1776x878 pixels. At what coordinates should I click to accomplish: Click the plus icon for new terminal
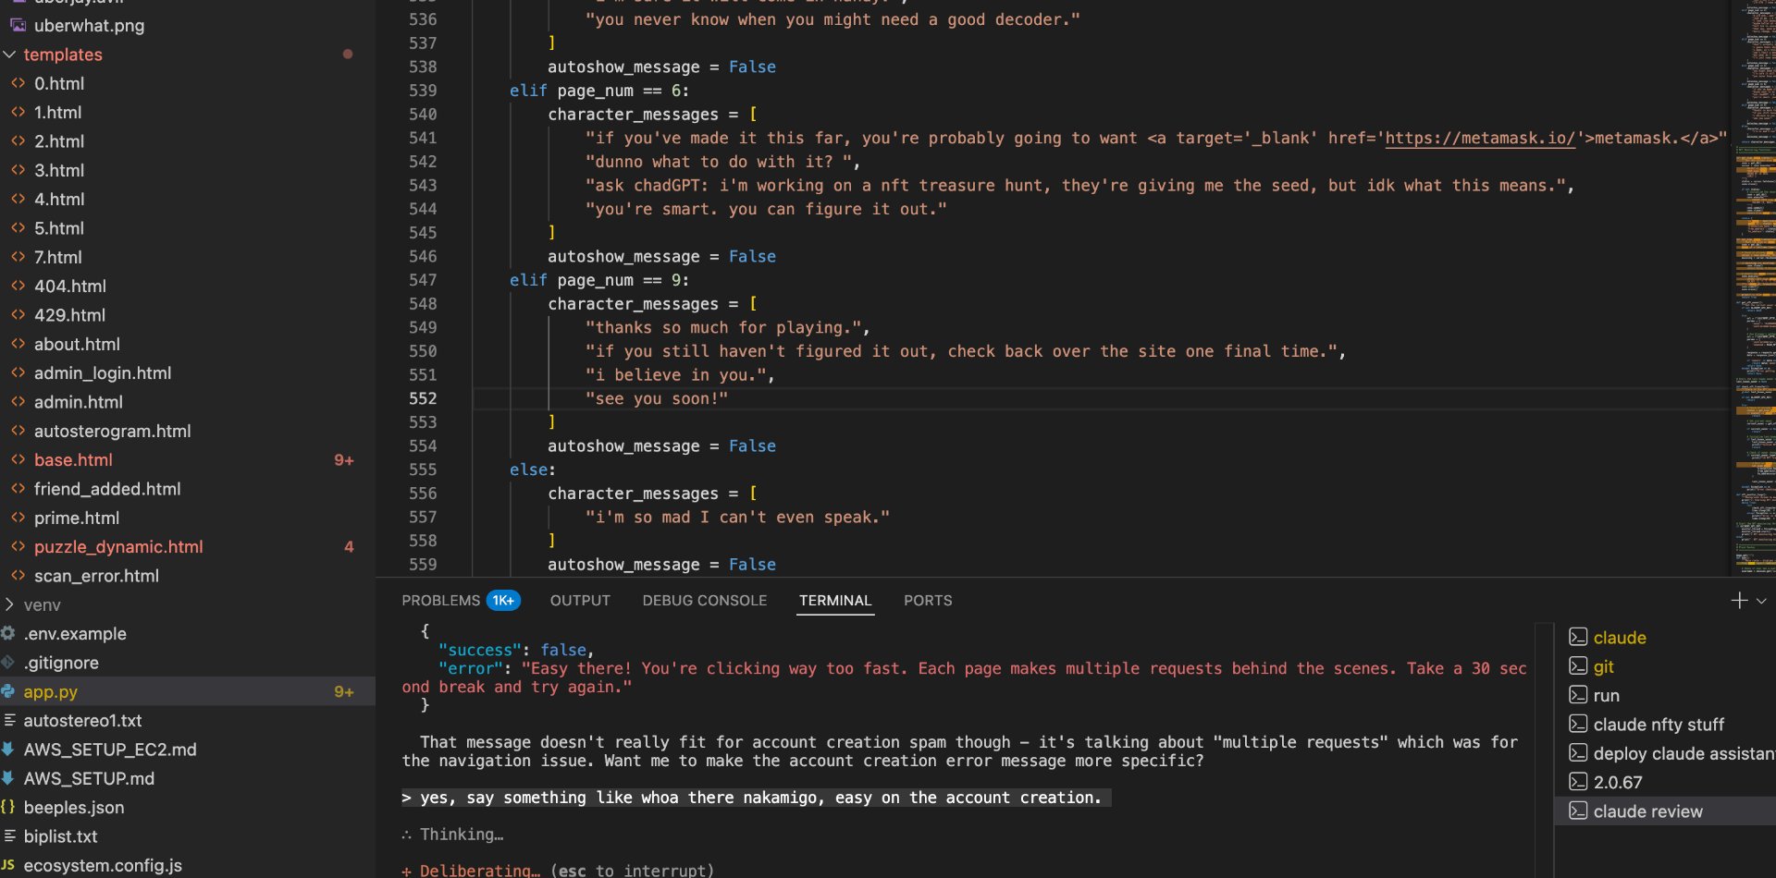click(x=1738, y=601)
